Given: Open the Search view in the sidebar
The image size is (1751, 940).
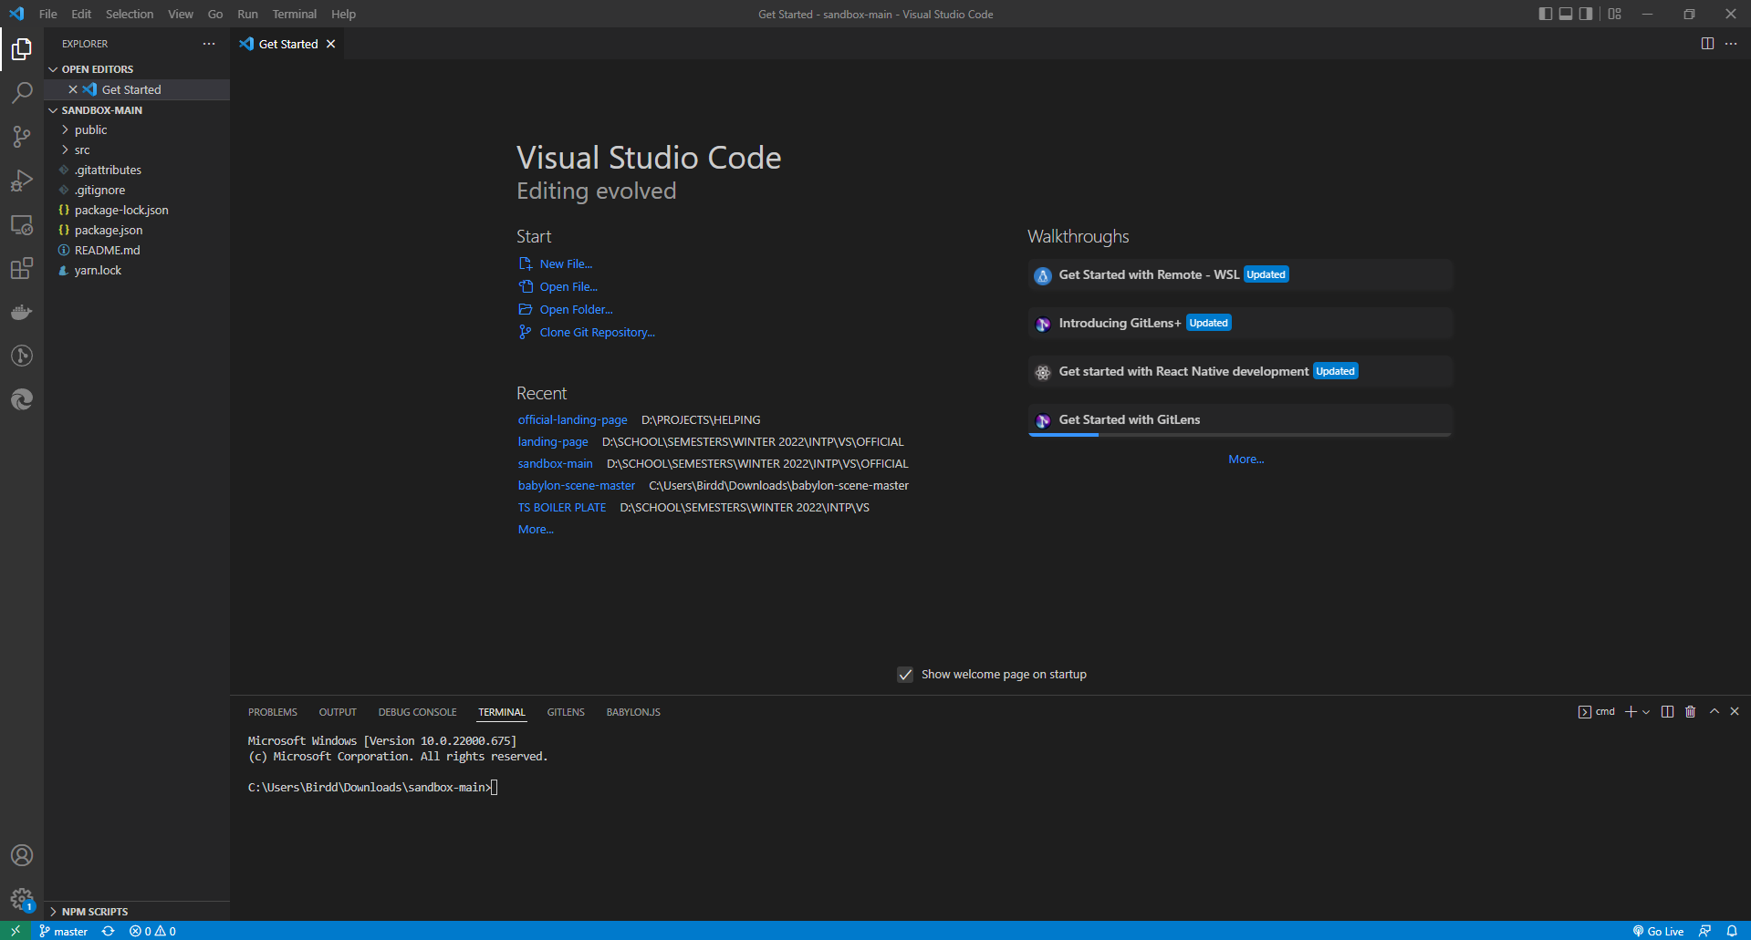Looking at the screenshot, I should point(22,92).
